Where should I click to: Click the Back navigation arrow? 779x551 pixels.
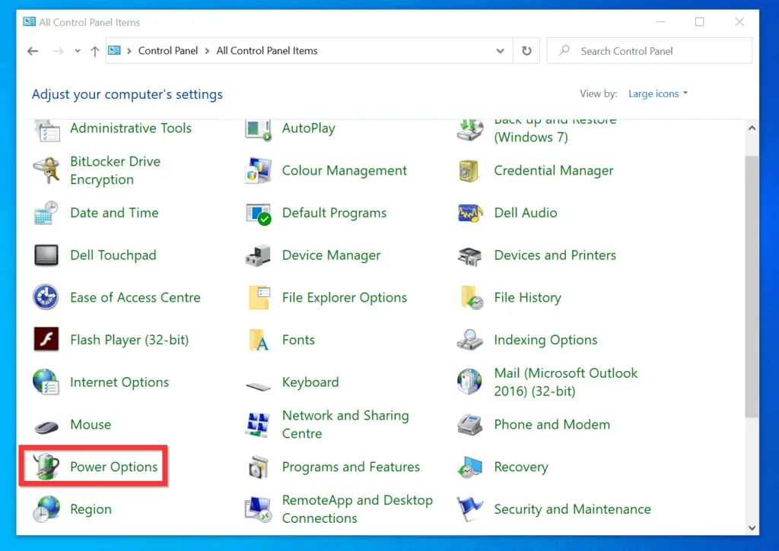[32, 50]
